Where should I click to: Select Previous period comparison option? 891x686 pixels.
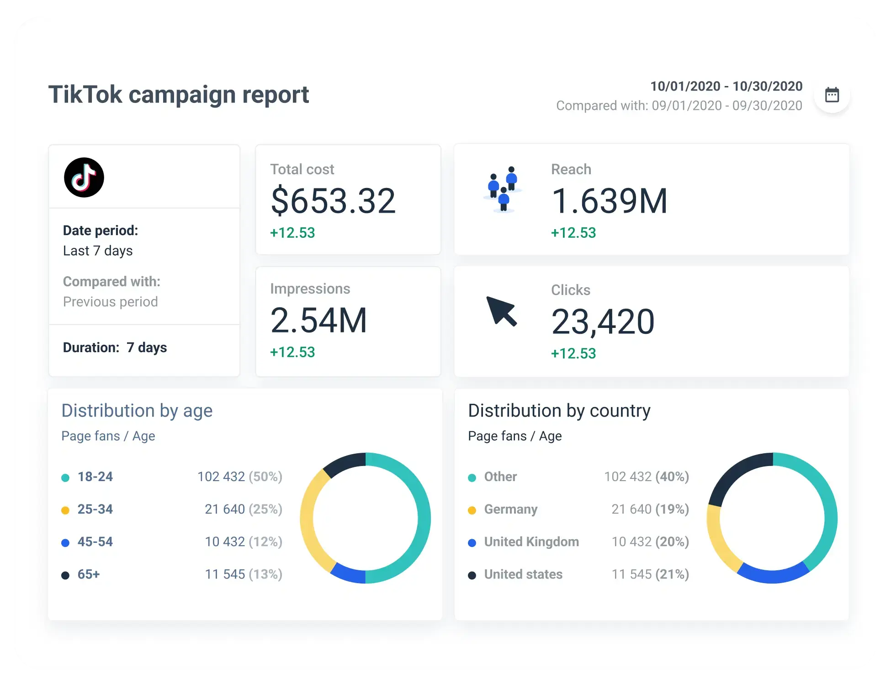click(x=110, y=302)
